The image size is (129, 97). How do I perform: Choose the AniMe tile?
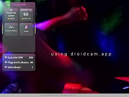(x=26, y=29)
